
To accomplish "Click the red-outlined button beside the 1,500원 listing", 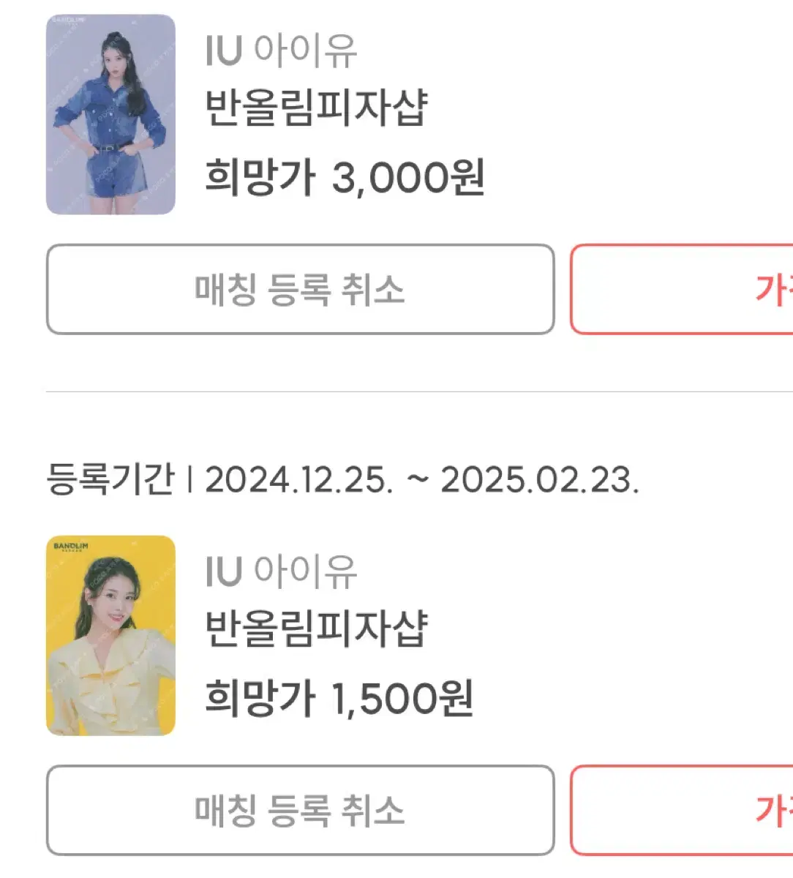I will tap(682, 810).
